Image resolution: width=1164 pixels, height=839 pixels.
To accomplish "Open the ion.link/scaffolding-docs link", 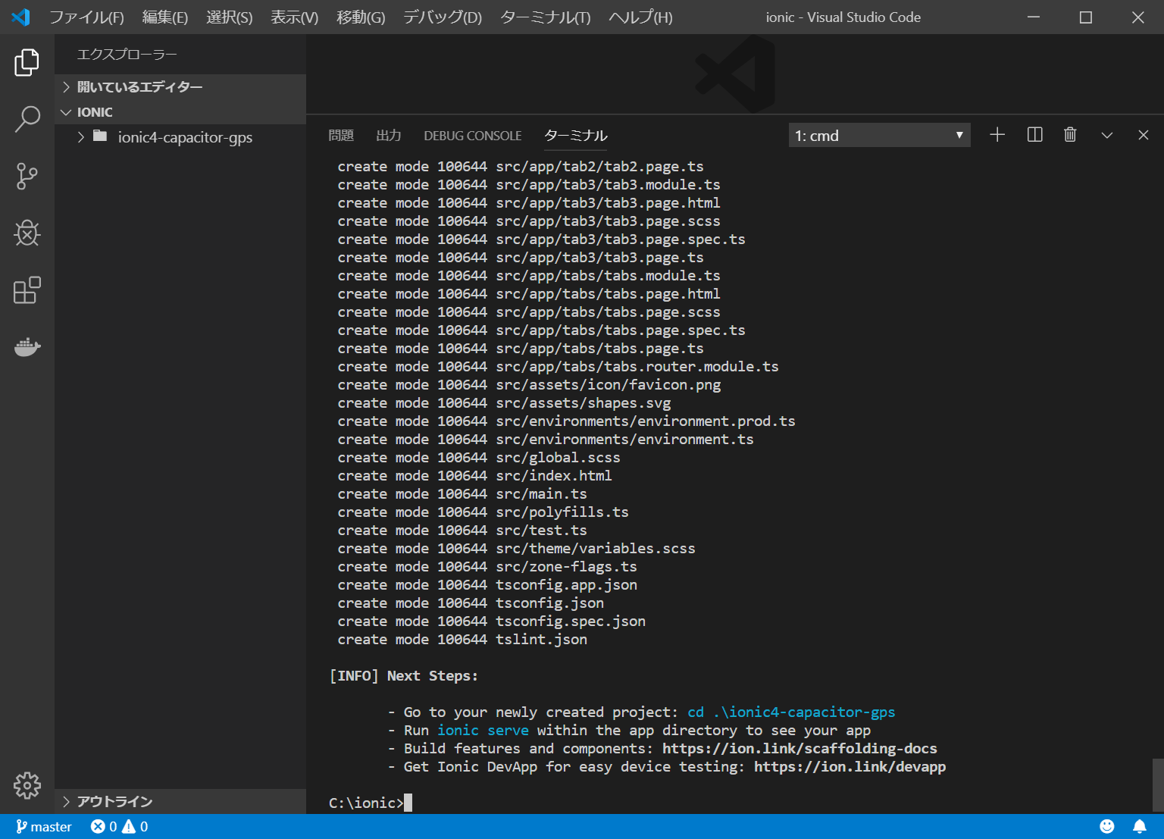I will pos(799,749).
